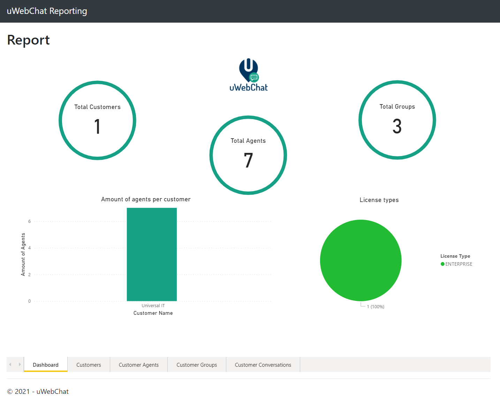
Task: Click the 'Amount of agents per customer' title
Action: [146, 199]
